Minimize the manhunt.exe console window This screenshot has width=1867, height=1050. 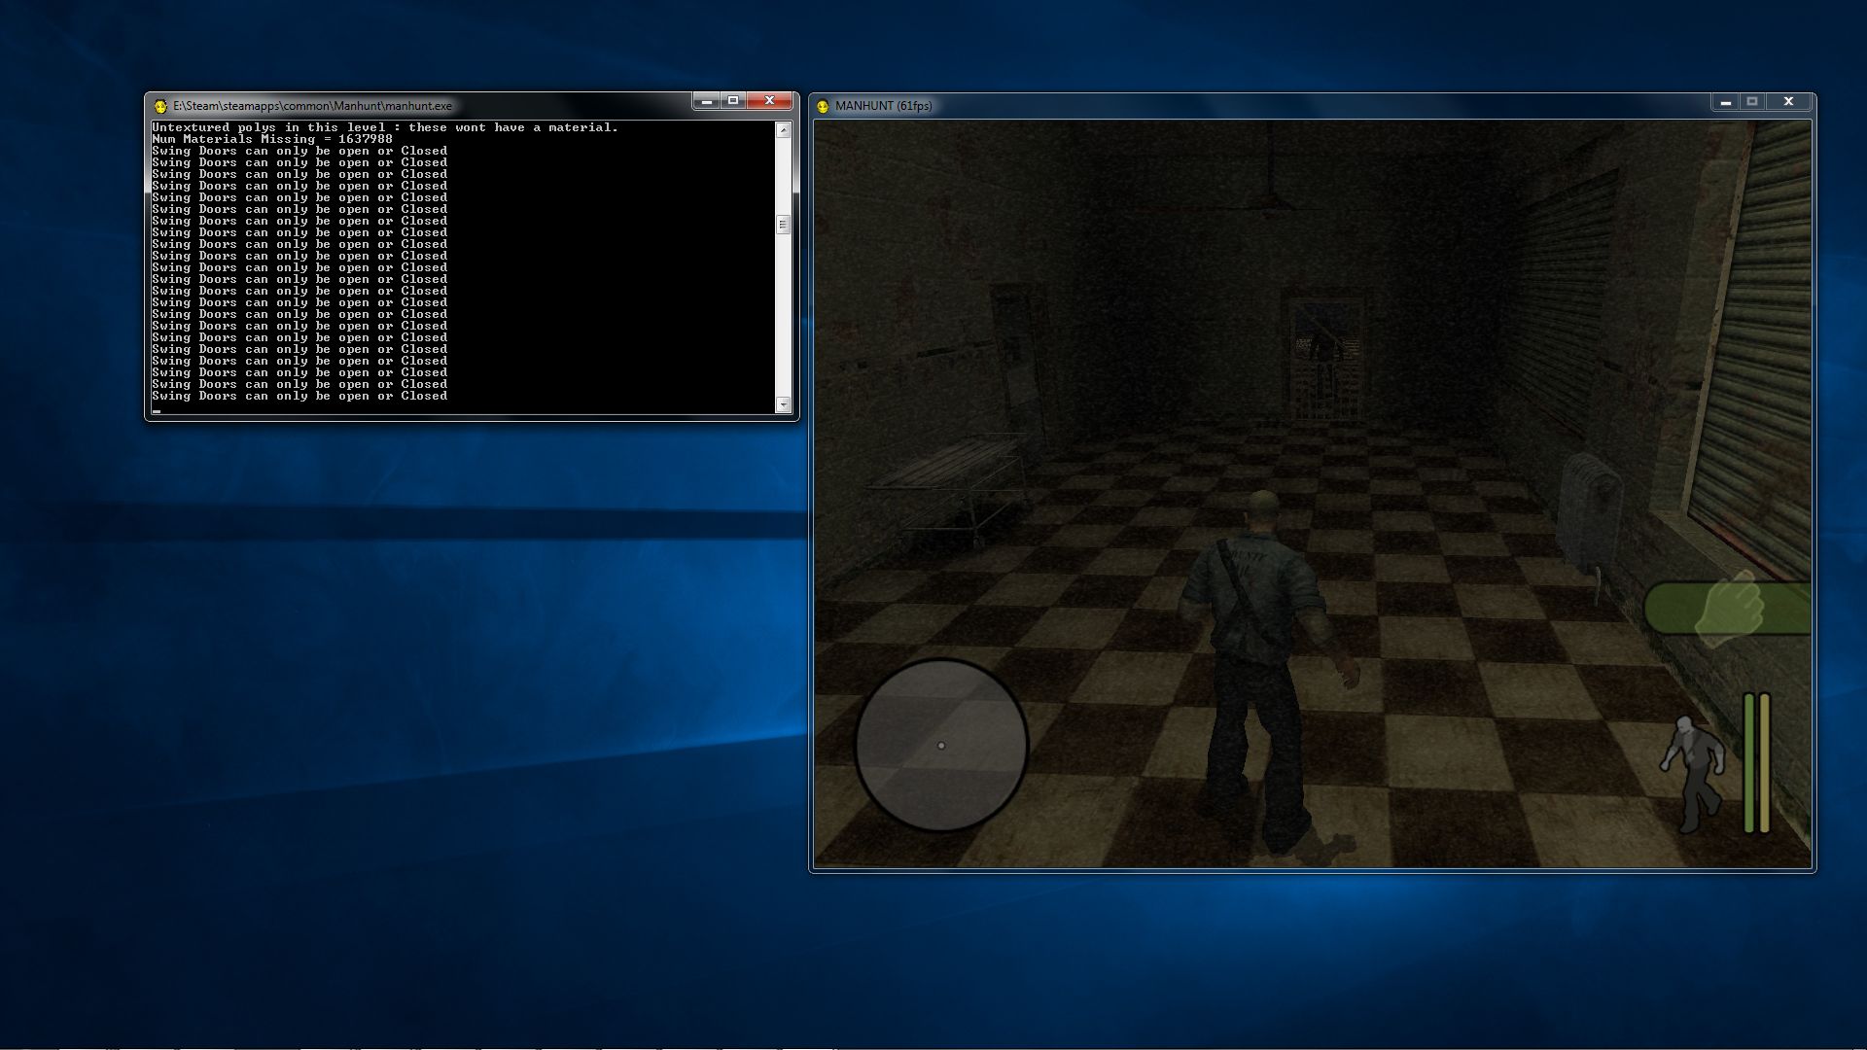707,100
